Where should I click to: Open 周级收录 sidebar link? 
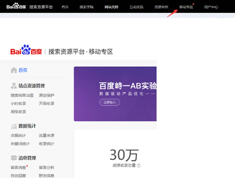pos(18,112)
